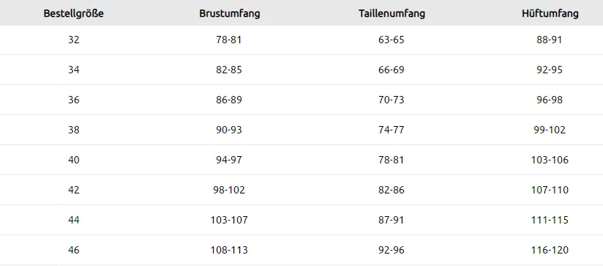Select the Hüftumfang column header
The image size is (603, 266).
click(x=550, y=13)
